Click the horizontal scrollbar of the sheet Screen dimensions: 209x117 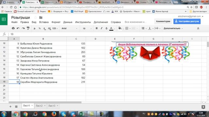[x=45, y=102]
